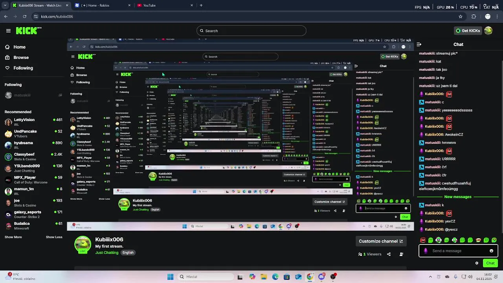Click chat message 'Kubiiix006: @yexcz'

coord(438,230)
